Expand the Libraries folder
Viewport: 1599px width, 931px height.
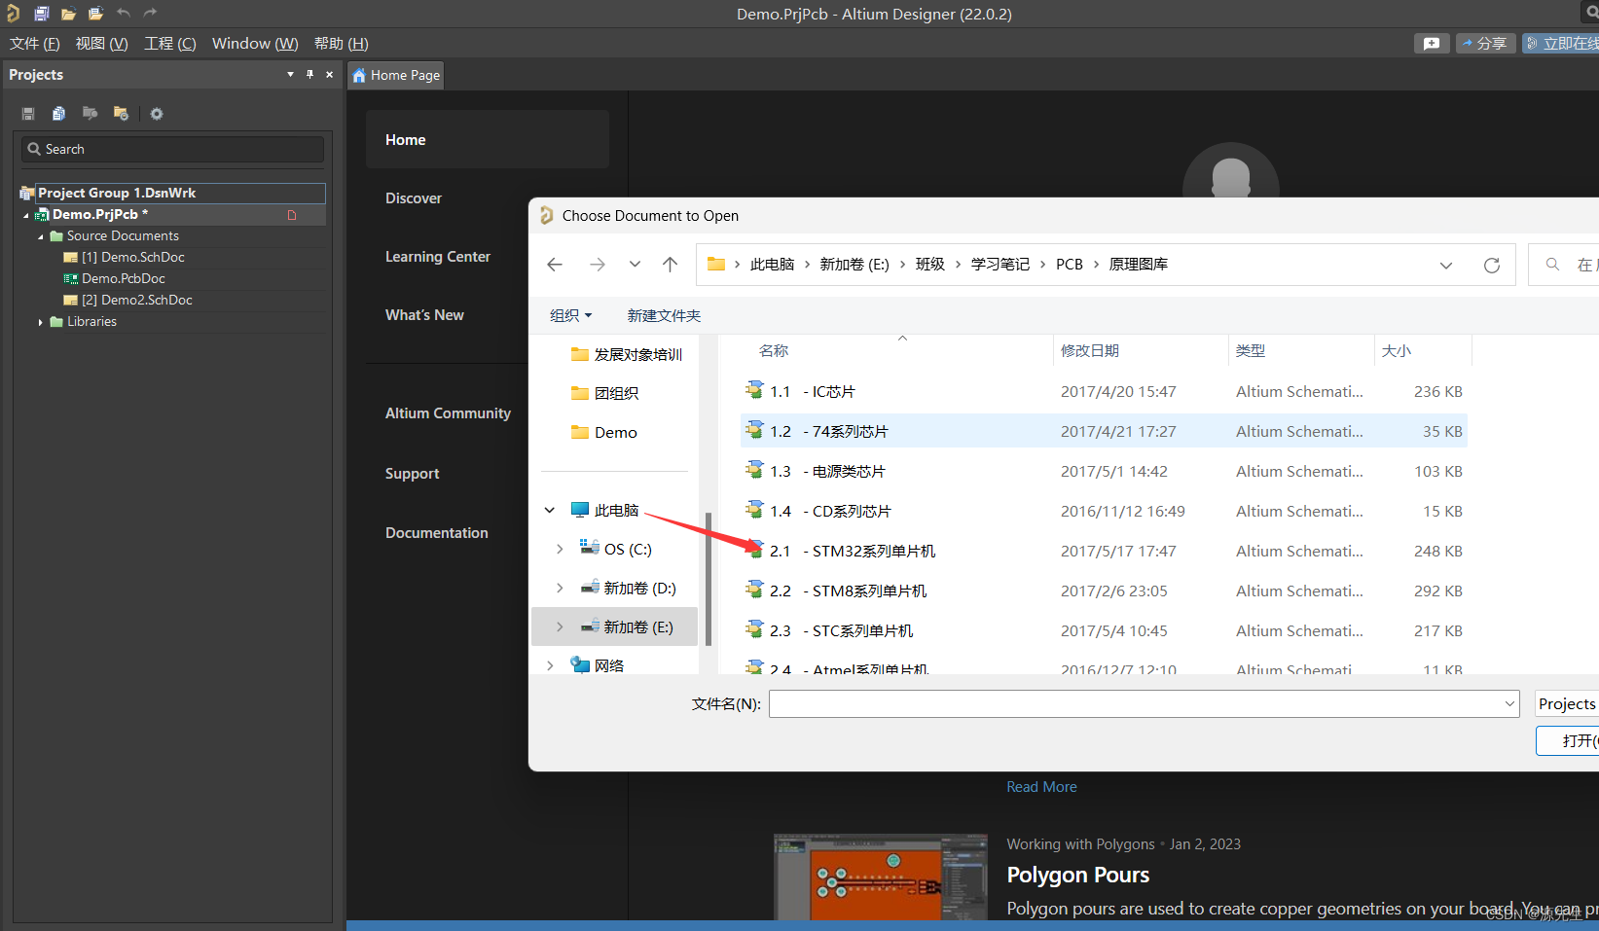(41, 322)
